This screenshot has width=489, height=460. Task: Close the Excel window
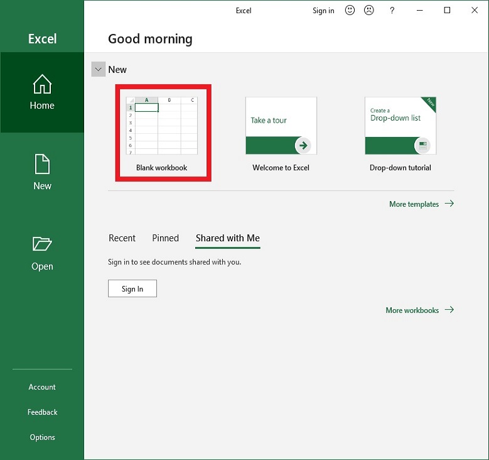point(475,10)
